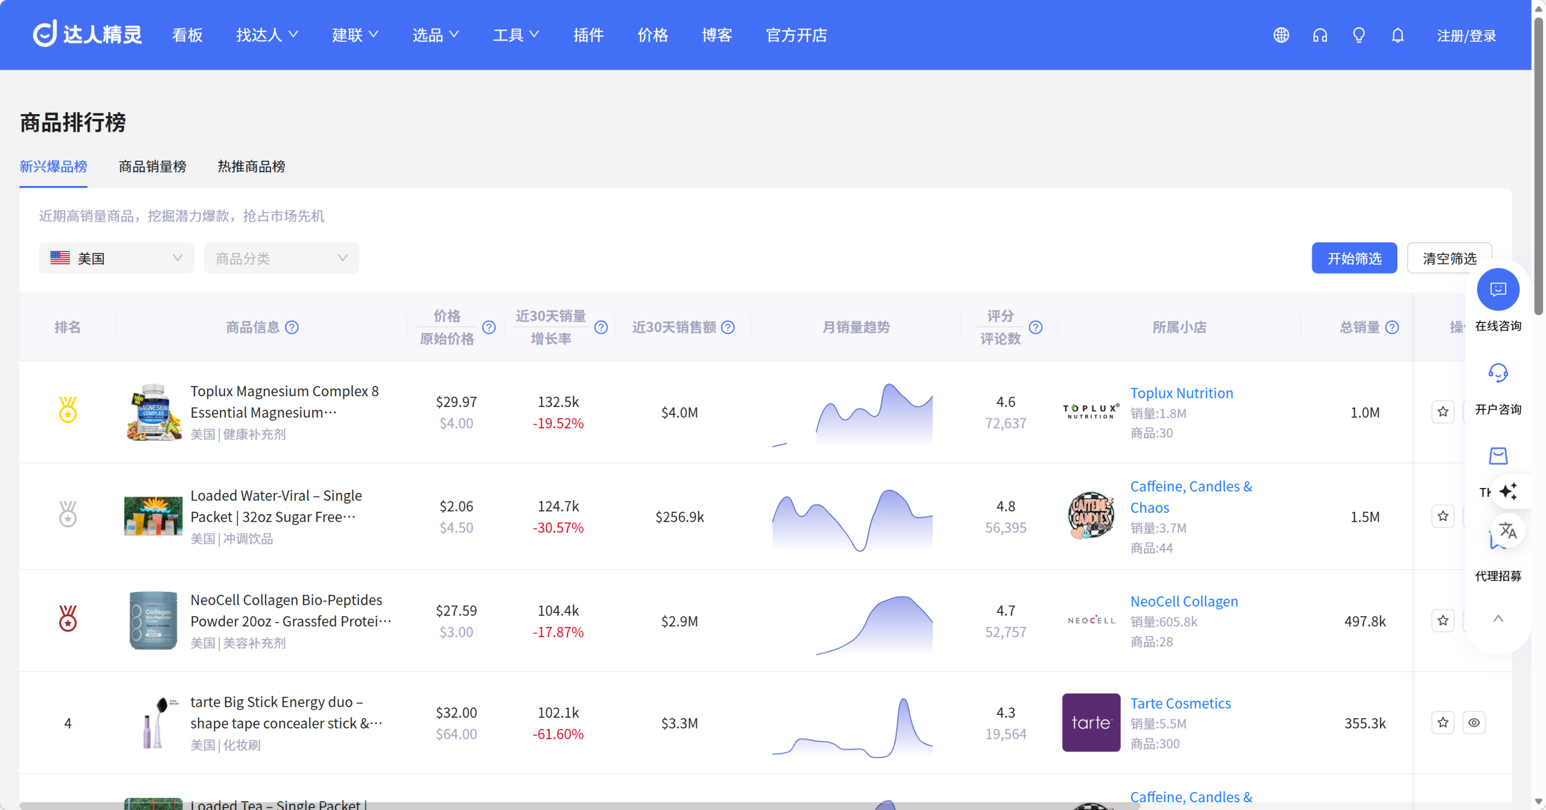The height and width of the screenshot is (810, 1546).
Task: Click the translate floating icon
Action: pyautogui.click(x=1508, y=531)
